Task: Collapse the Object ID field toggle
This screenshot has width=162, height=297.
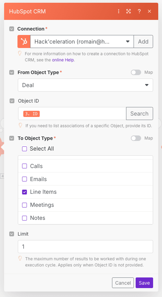Action: (12, 101)
